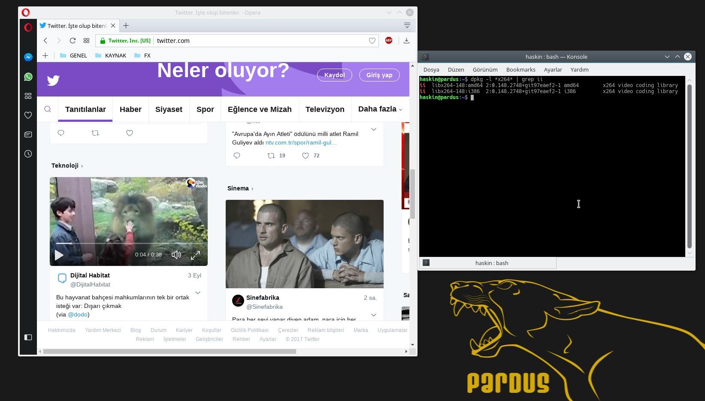Open the KAYNAK bookmarks folder
Viewport: 705px width, 401px height.
tap(110, 55)
